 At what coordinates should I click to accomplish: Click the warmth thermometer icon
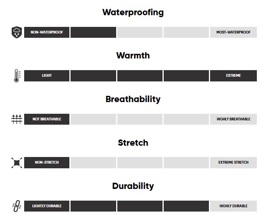pyautogui.click(x=16, y=76)
